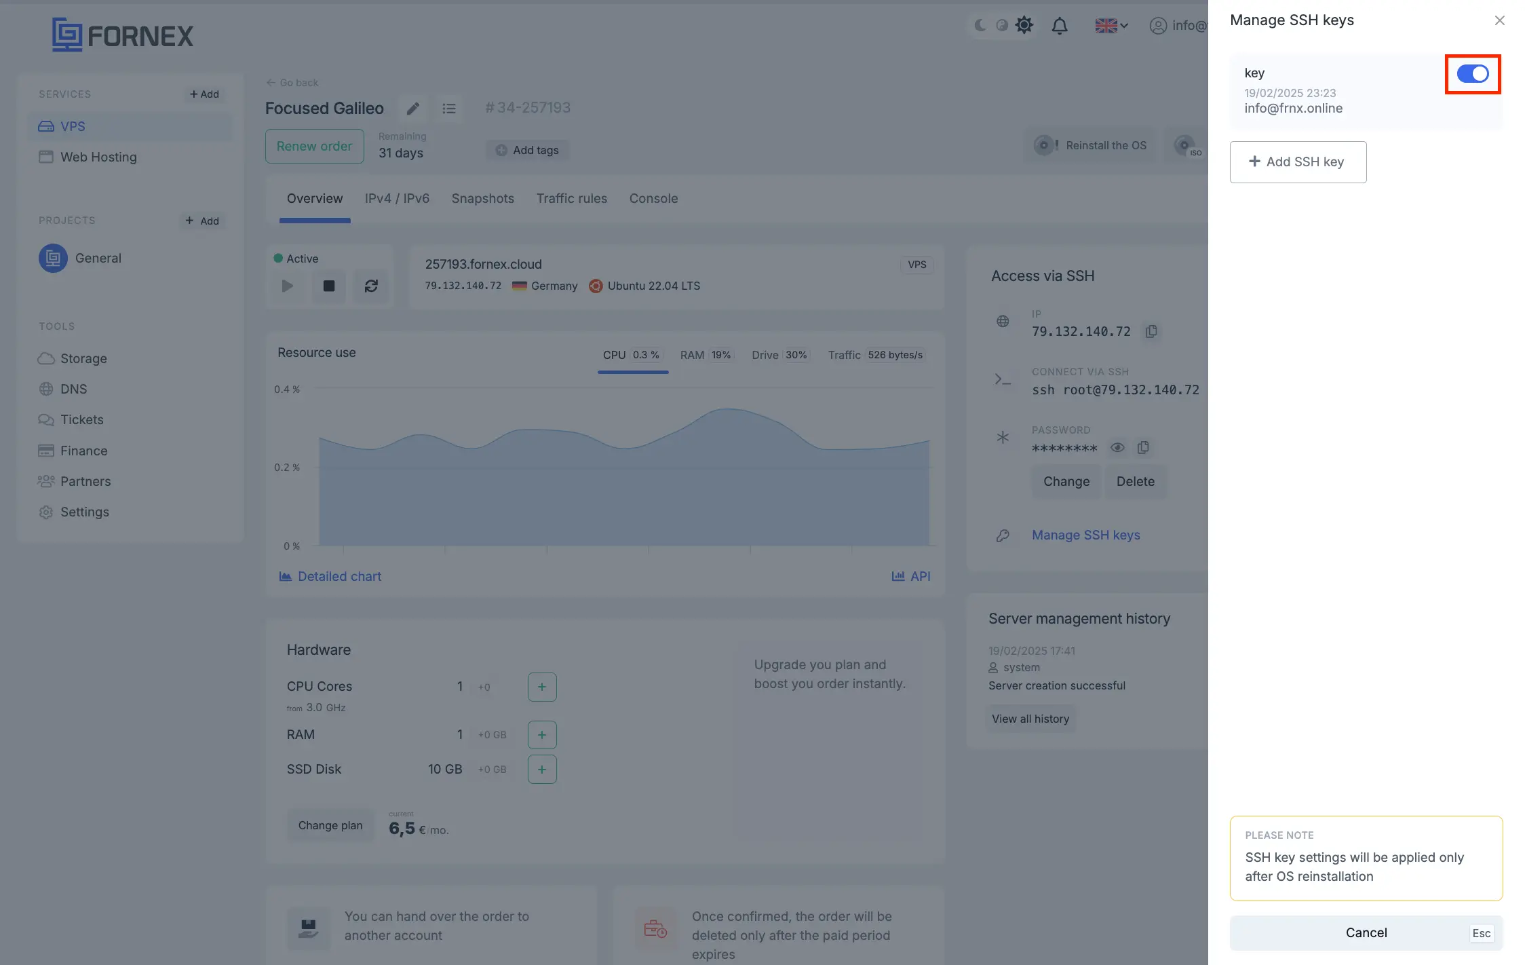Open the DNS tool

(62, 389)
